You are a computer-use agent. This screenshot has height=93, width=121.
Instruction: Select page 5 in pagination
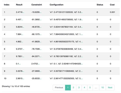click(90, 87)
